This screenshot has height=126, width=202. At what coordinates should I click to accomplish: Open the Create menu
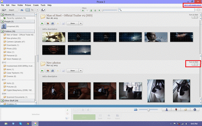[36, 5]
